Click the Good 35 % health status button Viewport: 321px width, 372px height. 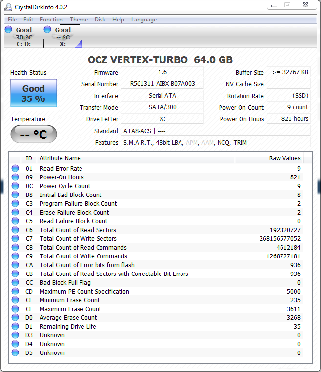34,93
